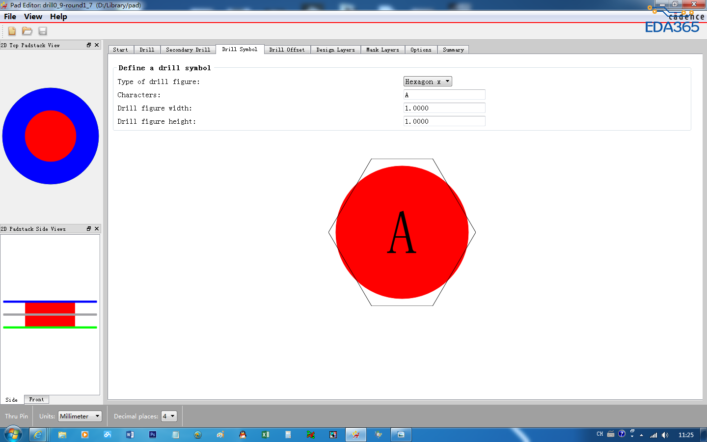Click the Save floppy disk toolbar icon

click(43, 31)
